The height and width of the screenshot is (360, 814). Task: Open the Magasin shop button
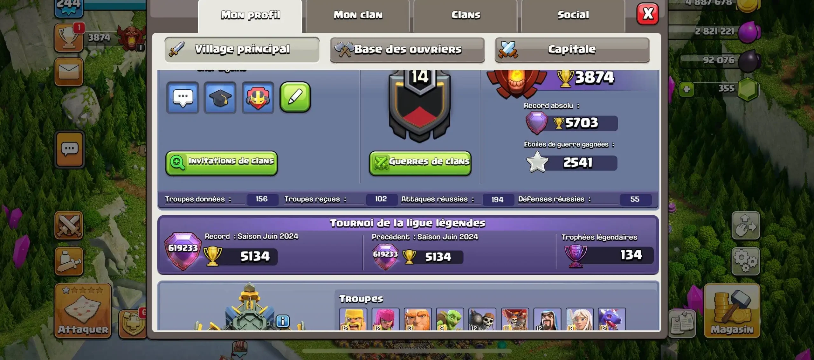[732, 310]
